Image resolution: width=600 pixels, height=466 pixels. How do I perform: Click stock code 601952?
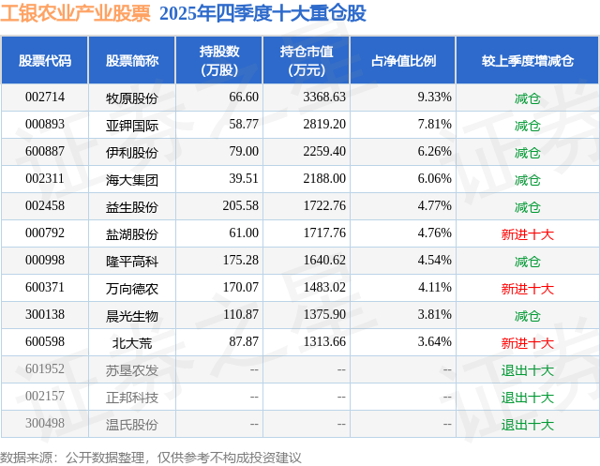tap(45, 368)
